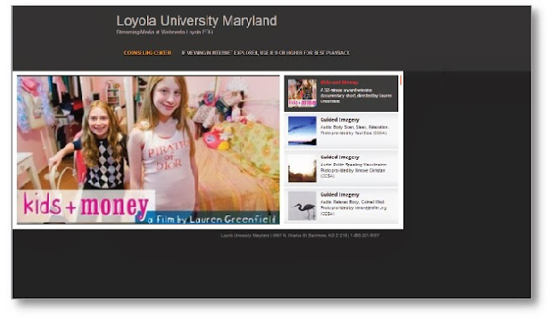The image size is (547, 323).
Task: Click the StreamingMedia subtitle under site title
Action: click(x=164, y=32)
